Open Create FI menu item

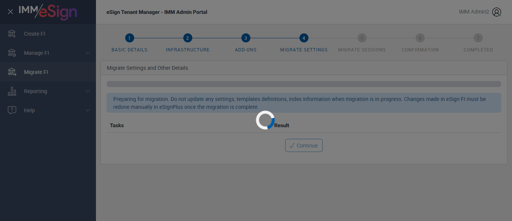pyautogui.click(x=48, y=34)
